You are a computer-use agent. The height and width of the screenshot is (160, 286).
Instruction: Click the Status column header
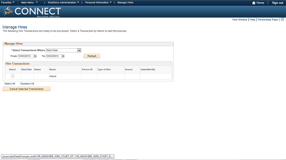point(38,69)
